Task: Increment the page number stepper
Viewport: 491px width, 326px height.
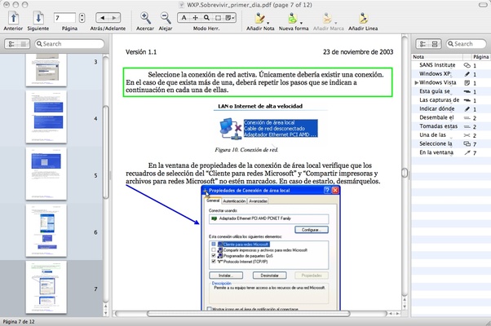Action: tap(82, 15)
